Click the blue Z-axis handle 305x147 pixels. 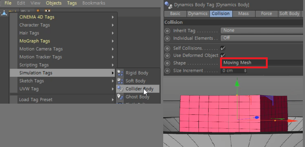257,117
